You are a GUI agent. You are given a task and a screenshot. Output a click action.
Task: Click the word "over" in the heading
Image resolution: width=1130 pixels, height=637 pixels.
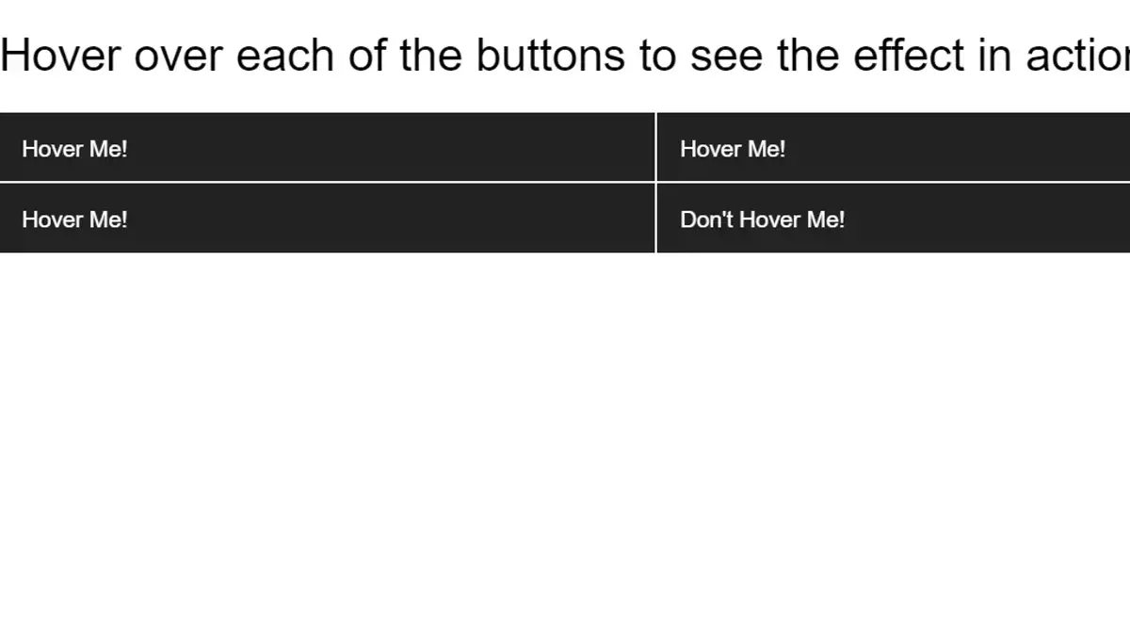click(179, 55)
